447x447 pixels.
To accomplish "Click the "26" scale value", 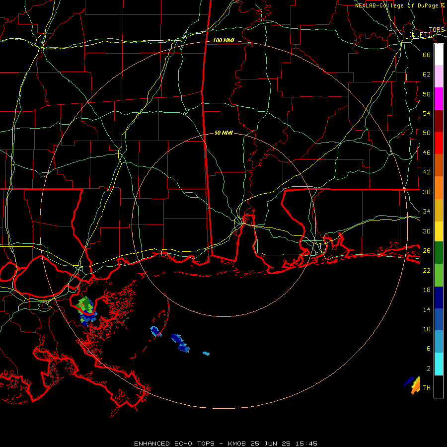I will click(427, 251).
